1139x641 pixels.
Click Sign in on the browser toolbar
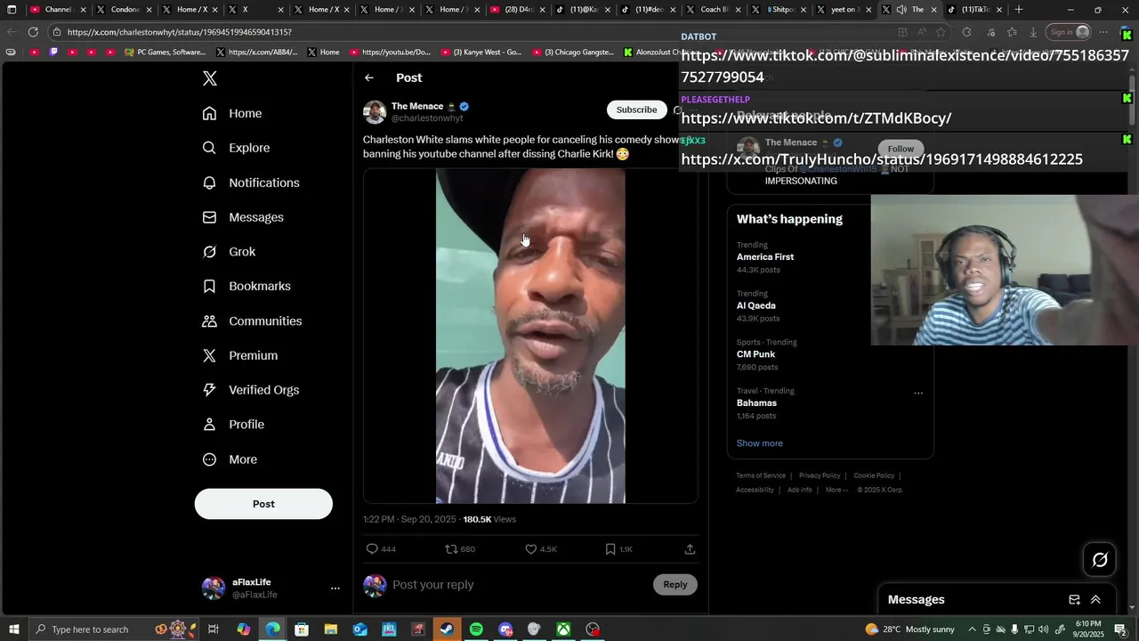[x=1069, y=32]
